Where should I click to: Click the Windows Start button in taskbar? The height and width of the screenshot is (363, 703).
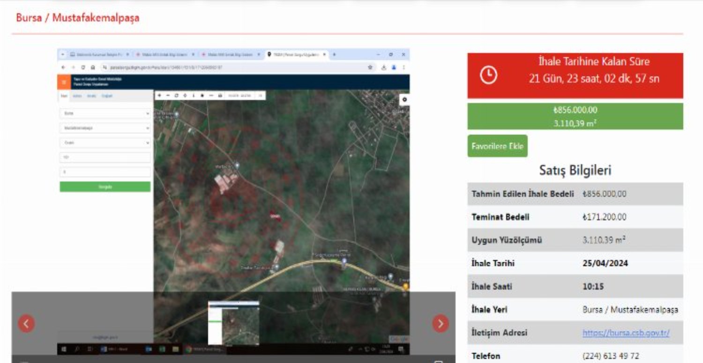(64, 349)
